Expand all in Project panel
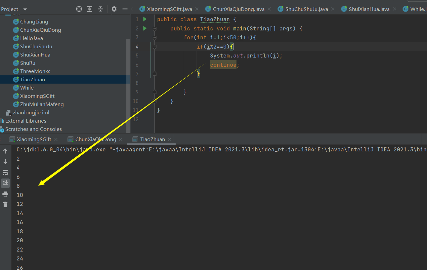The image size is (427, 270). click(x=90, y=9)
